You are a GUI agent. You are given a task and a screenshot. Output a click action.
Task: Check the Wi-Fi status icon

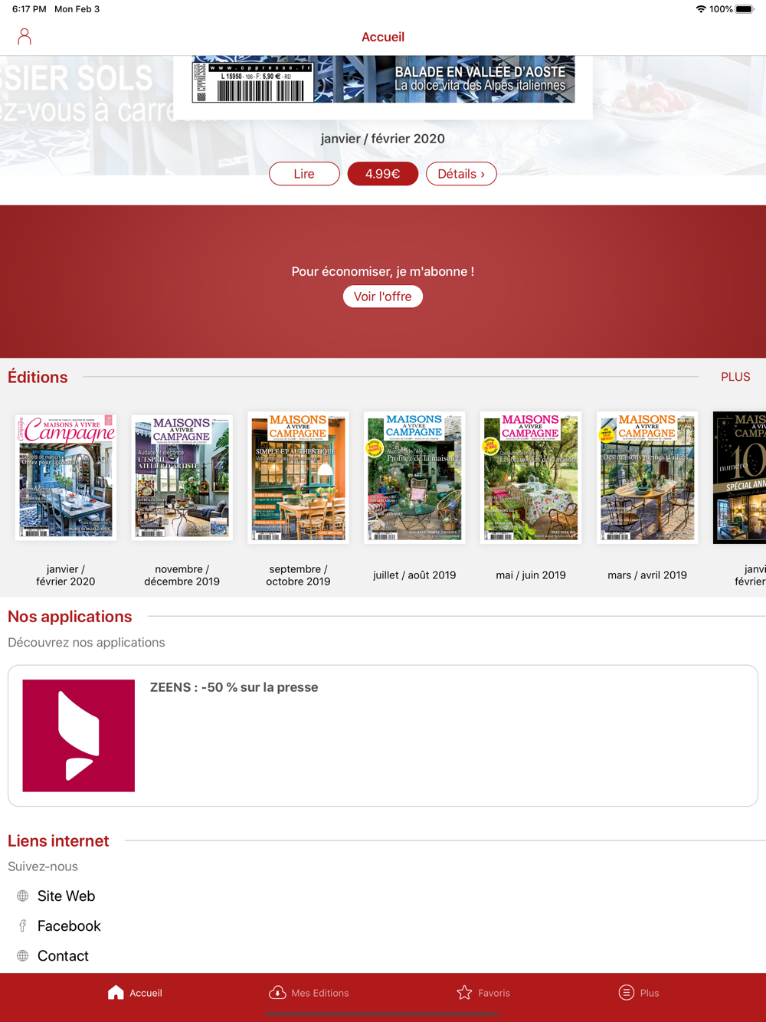[701, 9]
